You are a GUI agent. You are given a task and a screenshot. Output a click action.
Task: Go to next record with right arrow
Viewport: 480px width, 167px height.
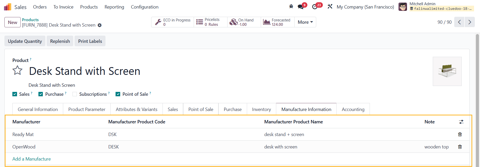coord(469,22)
